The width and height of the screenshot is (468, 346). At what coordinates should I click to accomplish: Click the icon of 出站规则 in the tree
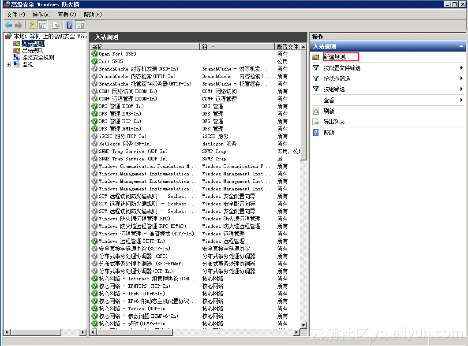(x=17, y=50)
